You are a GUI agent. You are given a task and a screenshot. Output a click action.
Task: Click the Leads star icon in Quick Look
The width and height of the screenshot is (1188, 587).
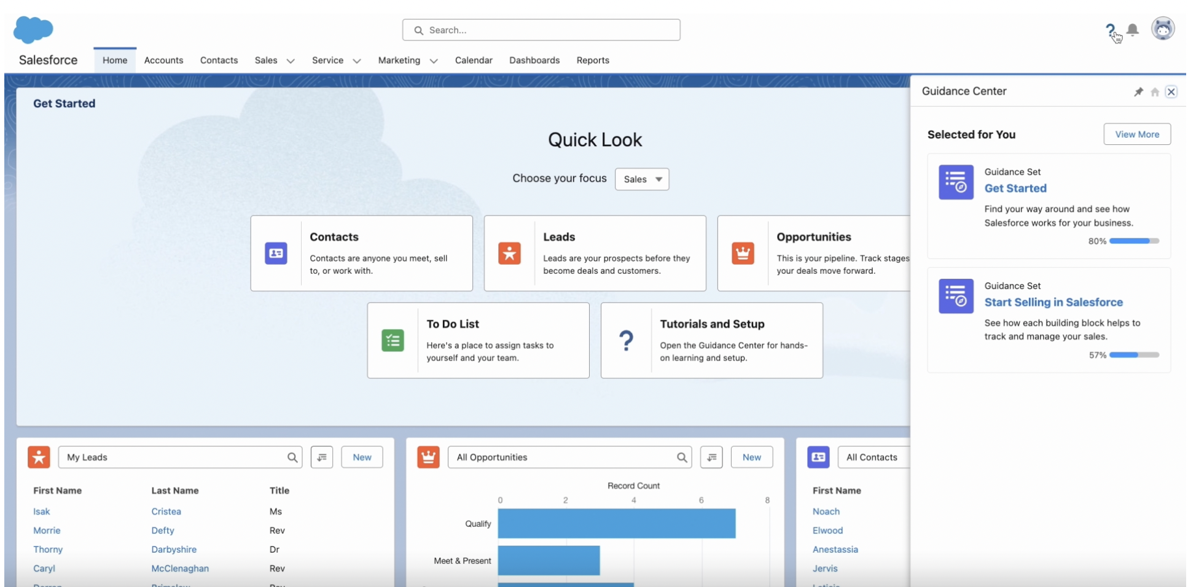tap(509, 253)
